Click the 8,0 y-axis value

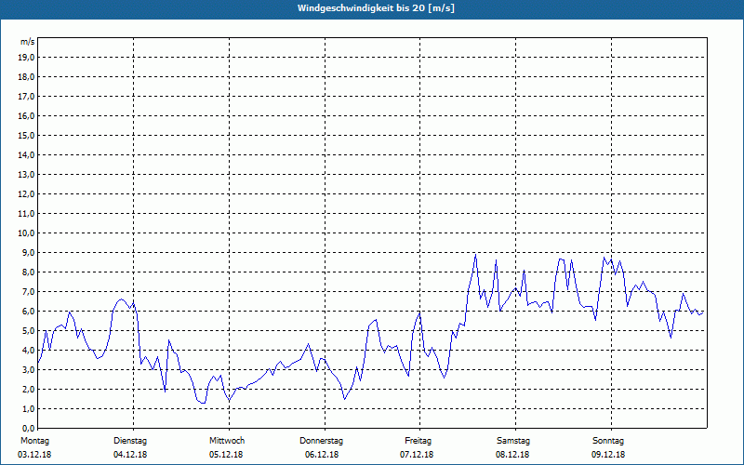tap(28, 272)
